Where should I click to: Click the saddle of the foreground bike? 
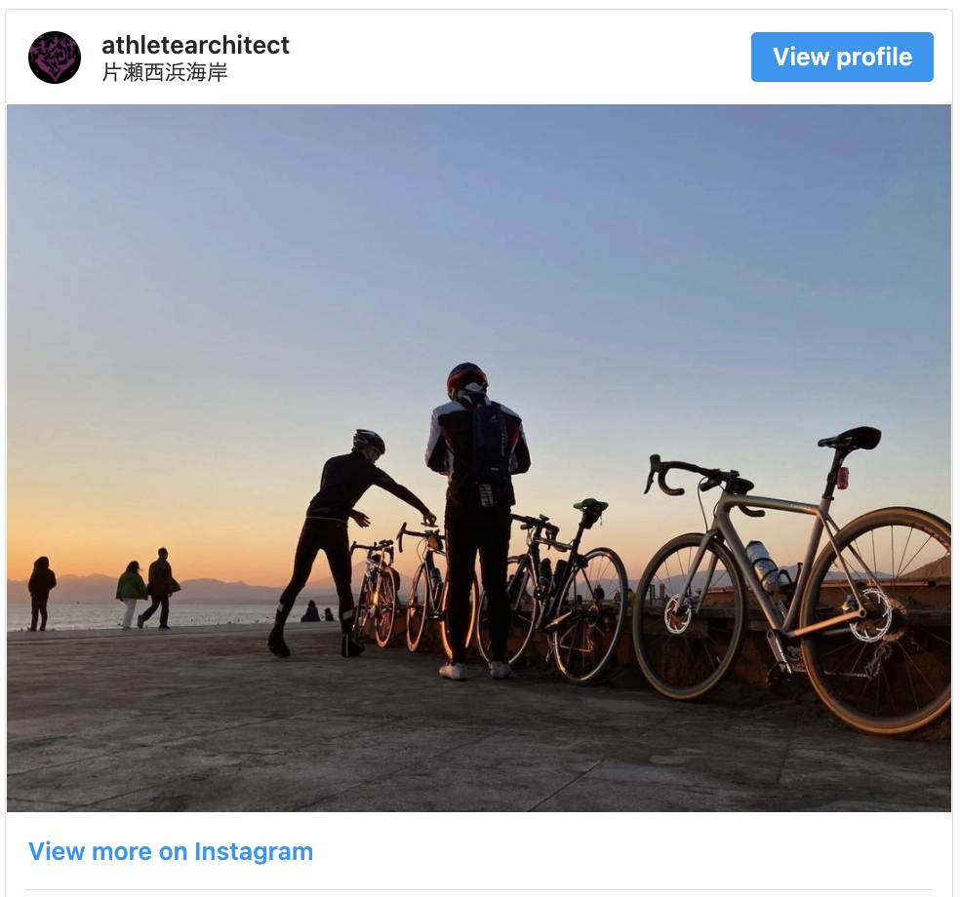[851, 438]
